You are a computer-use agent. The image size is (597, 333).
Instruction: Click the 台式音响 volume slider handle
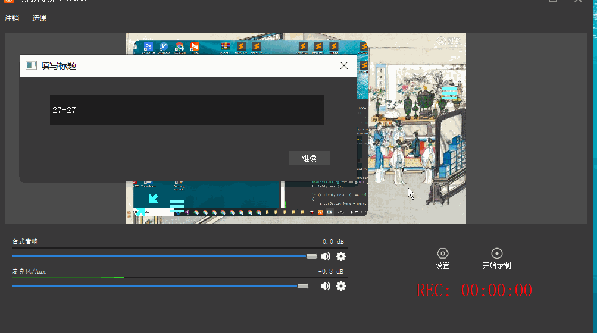click(x=312, y=256)
